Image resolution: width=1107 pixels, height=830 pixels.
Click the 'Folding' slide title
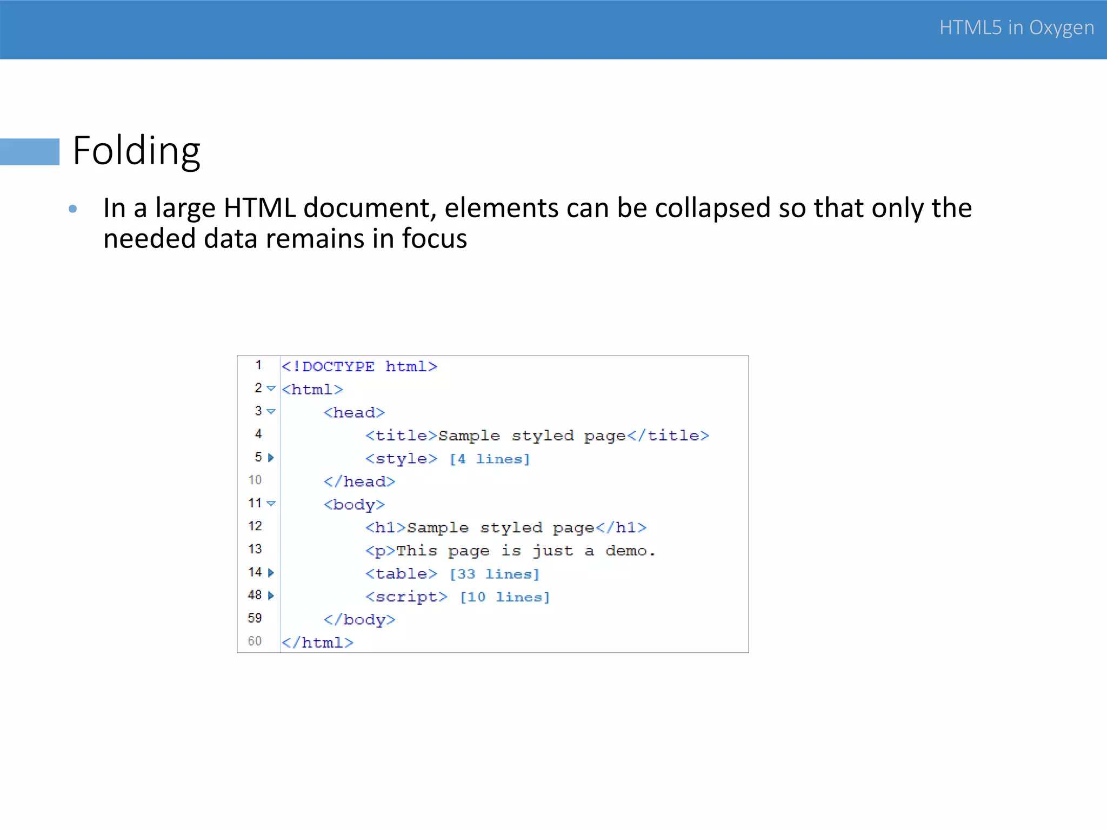[137, 151]
